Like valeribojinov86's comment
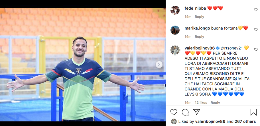The height and width of the screenshot is (126, 260). (256, 49)
